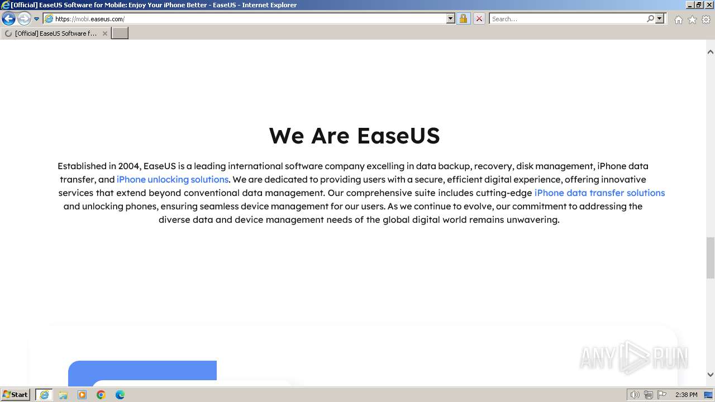
Task: Open the network tray icon
Action: pyautogui.click(x=648, y=395)
